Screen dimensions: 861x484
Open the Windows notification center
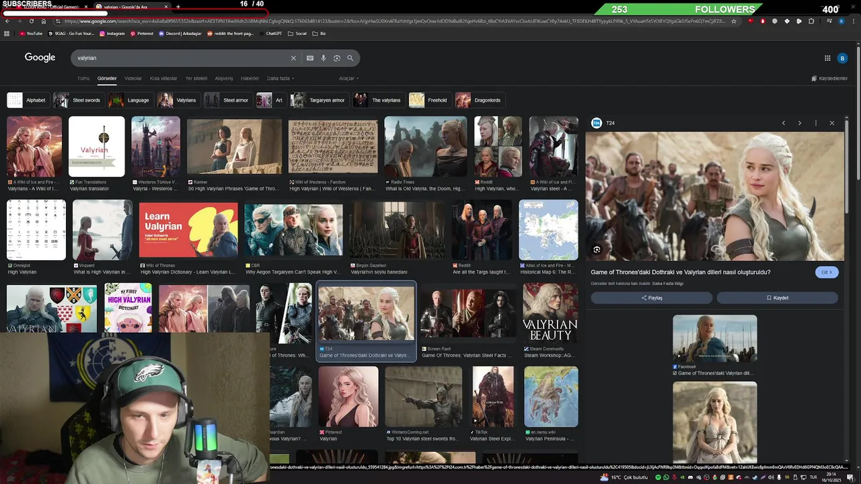pyautogui.click(x=850, y=477)
